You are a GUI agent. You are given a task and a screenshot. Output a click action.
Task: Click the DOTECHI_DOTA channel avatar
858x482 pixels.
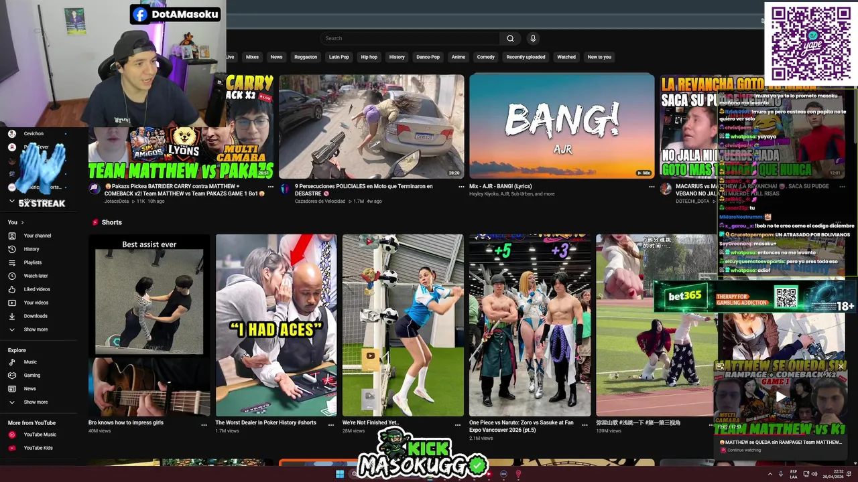666,189
